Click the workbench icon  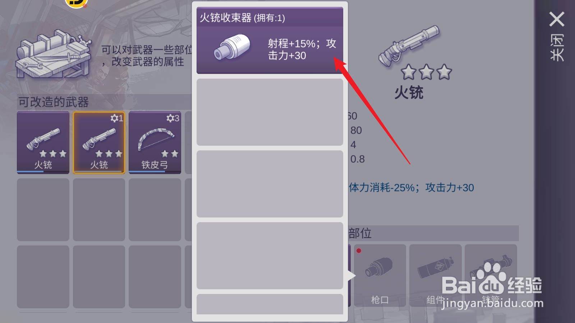(x=53, y=54)
